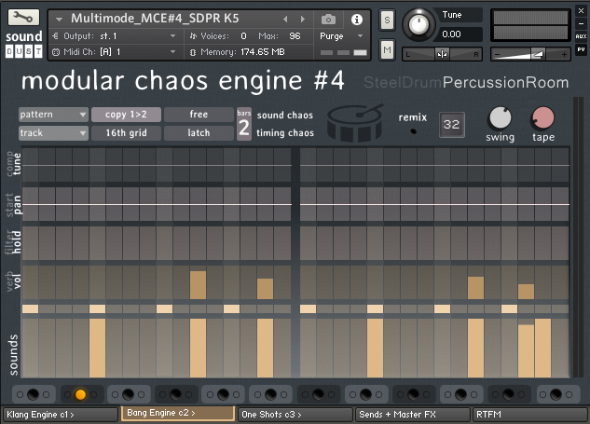Adjust the Tune knob

click(418, 24)
